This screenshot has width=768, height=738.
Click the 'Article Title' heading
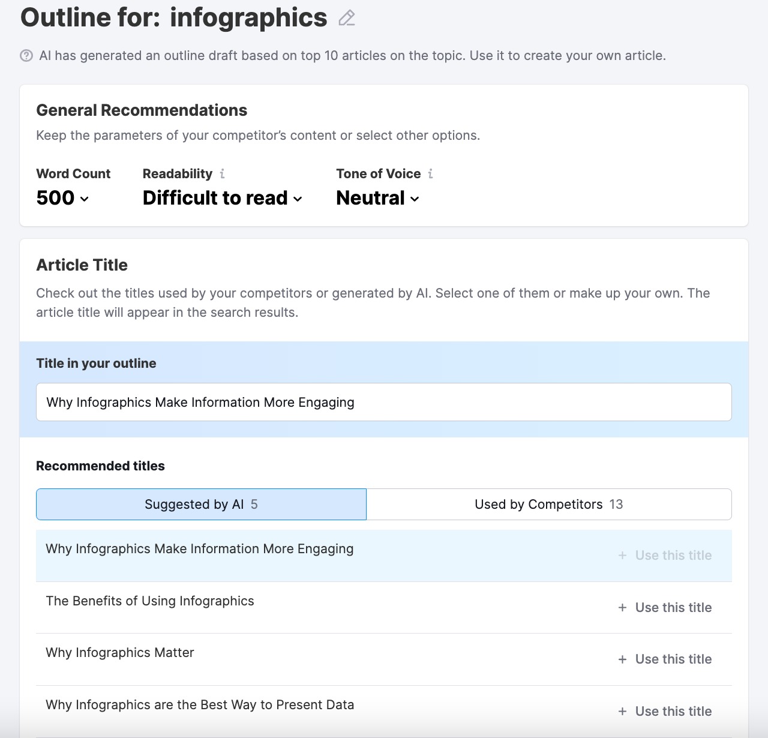(82, 265)
